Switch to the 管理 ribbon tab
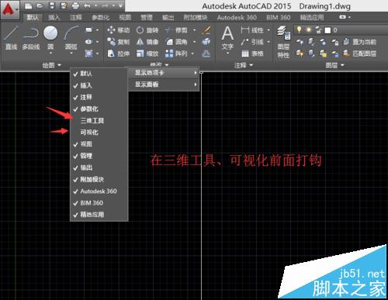Image resolution: width=388 pixels, height=300 pixels. (x=147, y=17)
